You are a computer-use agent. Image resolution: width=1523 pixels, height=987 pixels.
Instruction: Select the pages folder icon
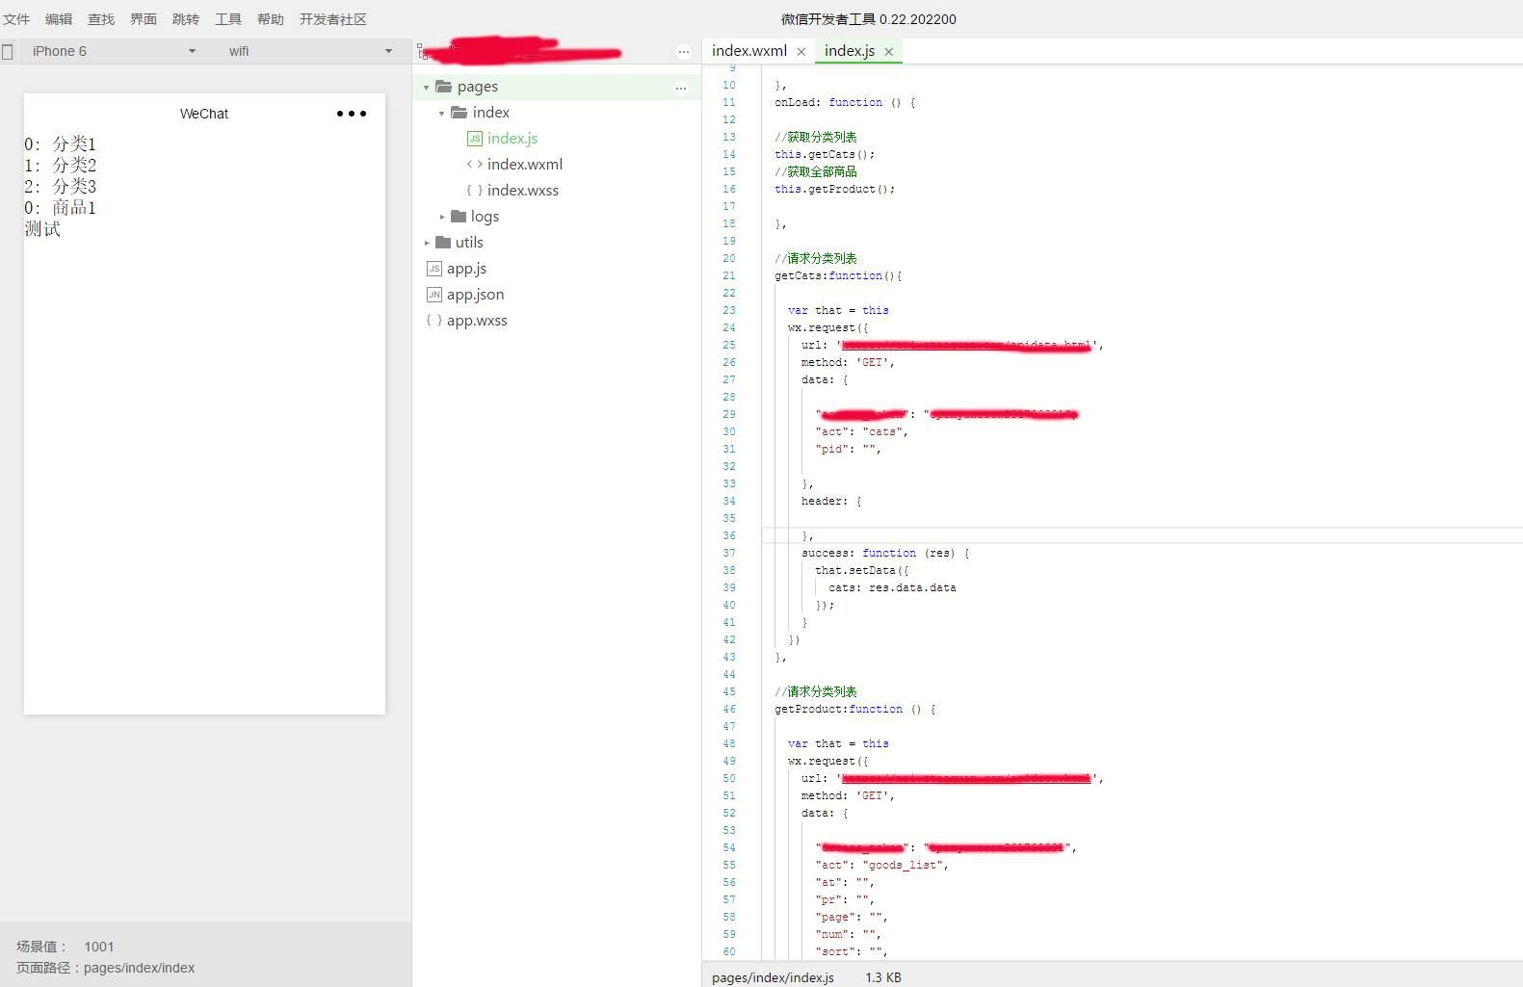pos(443,87)
